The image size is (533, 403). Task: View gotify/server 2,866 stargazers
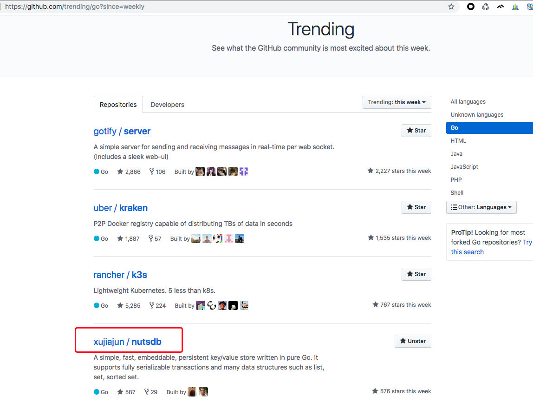(129, 172)
